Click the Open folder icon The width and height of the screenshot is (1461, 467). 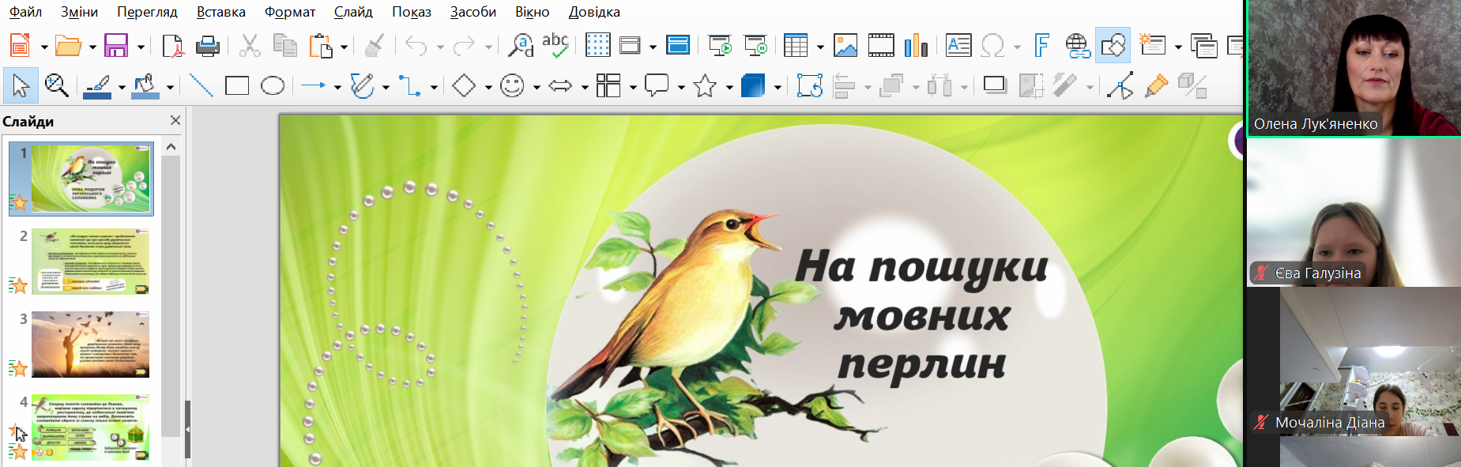click(68, 46)
